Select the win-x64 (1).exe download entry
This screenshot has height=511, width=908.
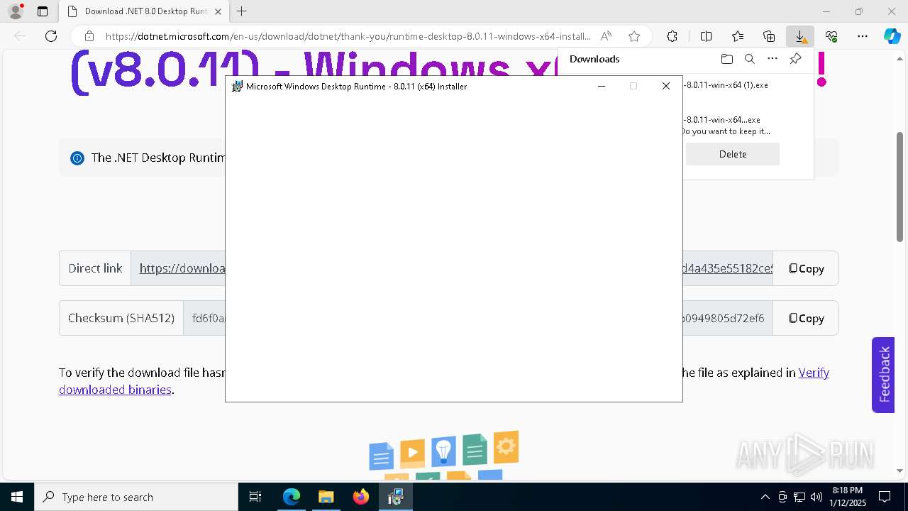[726, 85]
